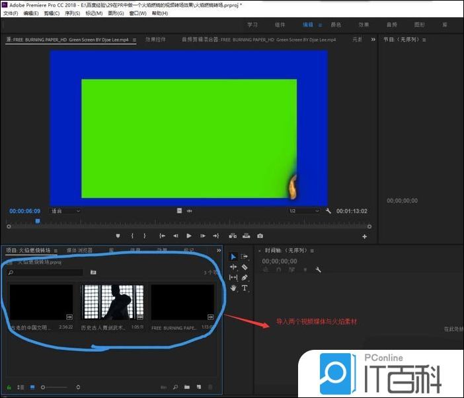464x398 pixels.
Task: Click the New Bin folder icon
Action: click(188, 387)
